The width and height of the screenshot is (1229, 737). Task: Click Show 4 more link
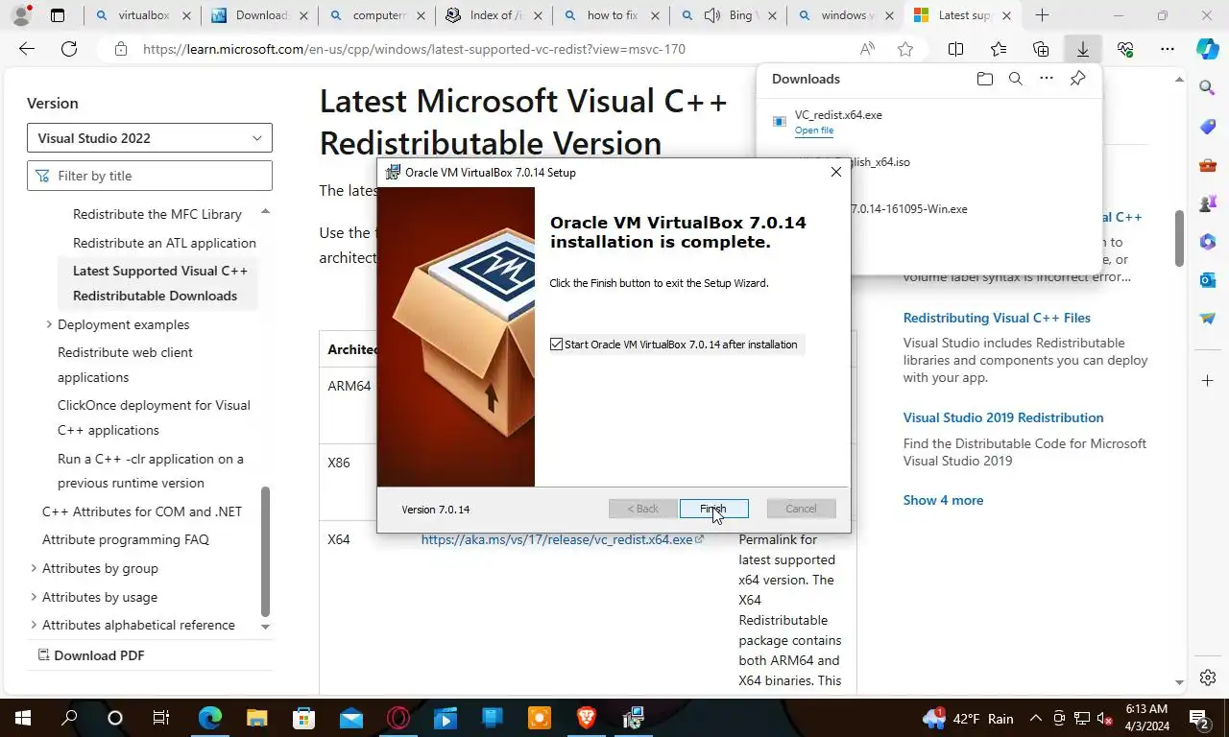pos(943,500)
